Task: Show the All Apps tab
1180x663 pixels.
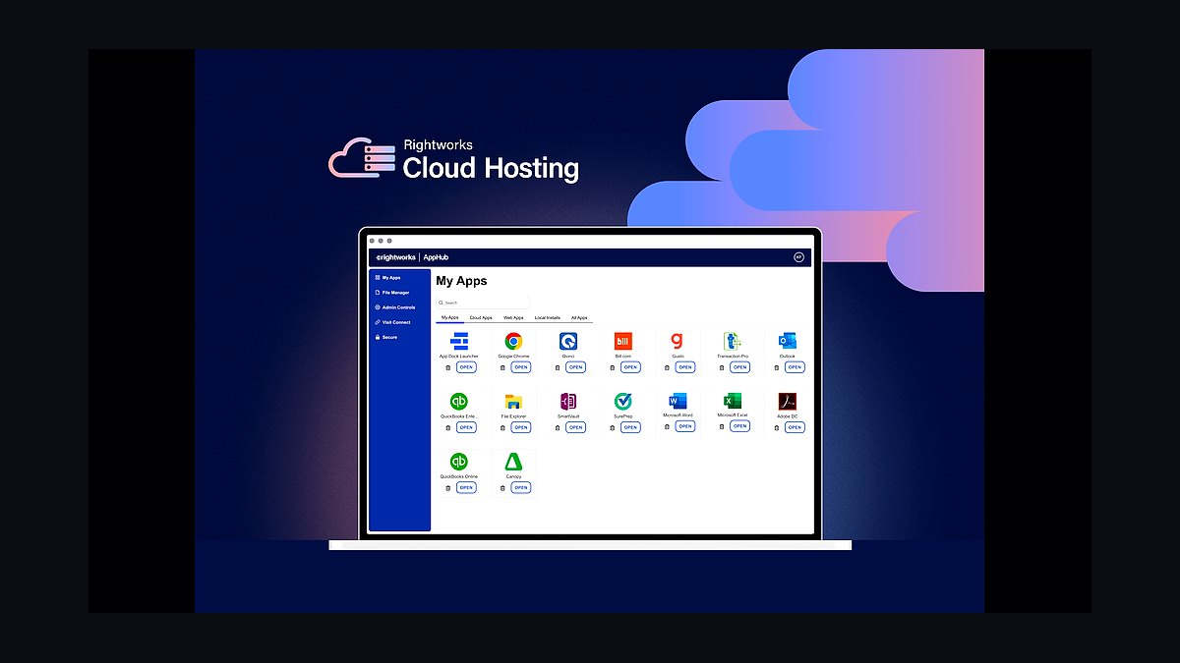Action: pos(580,317)
